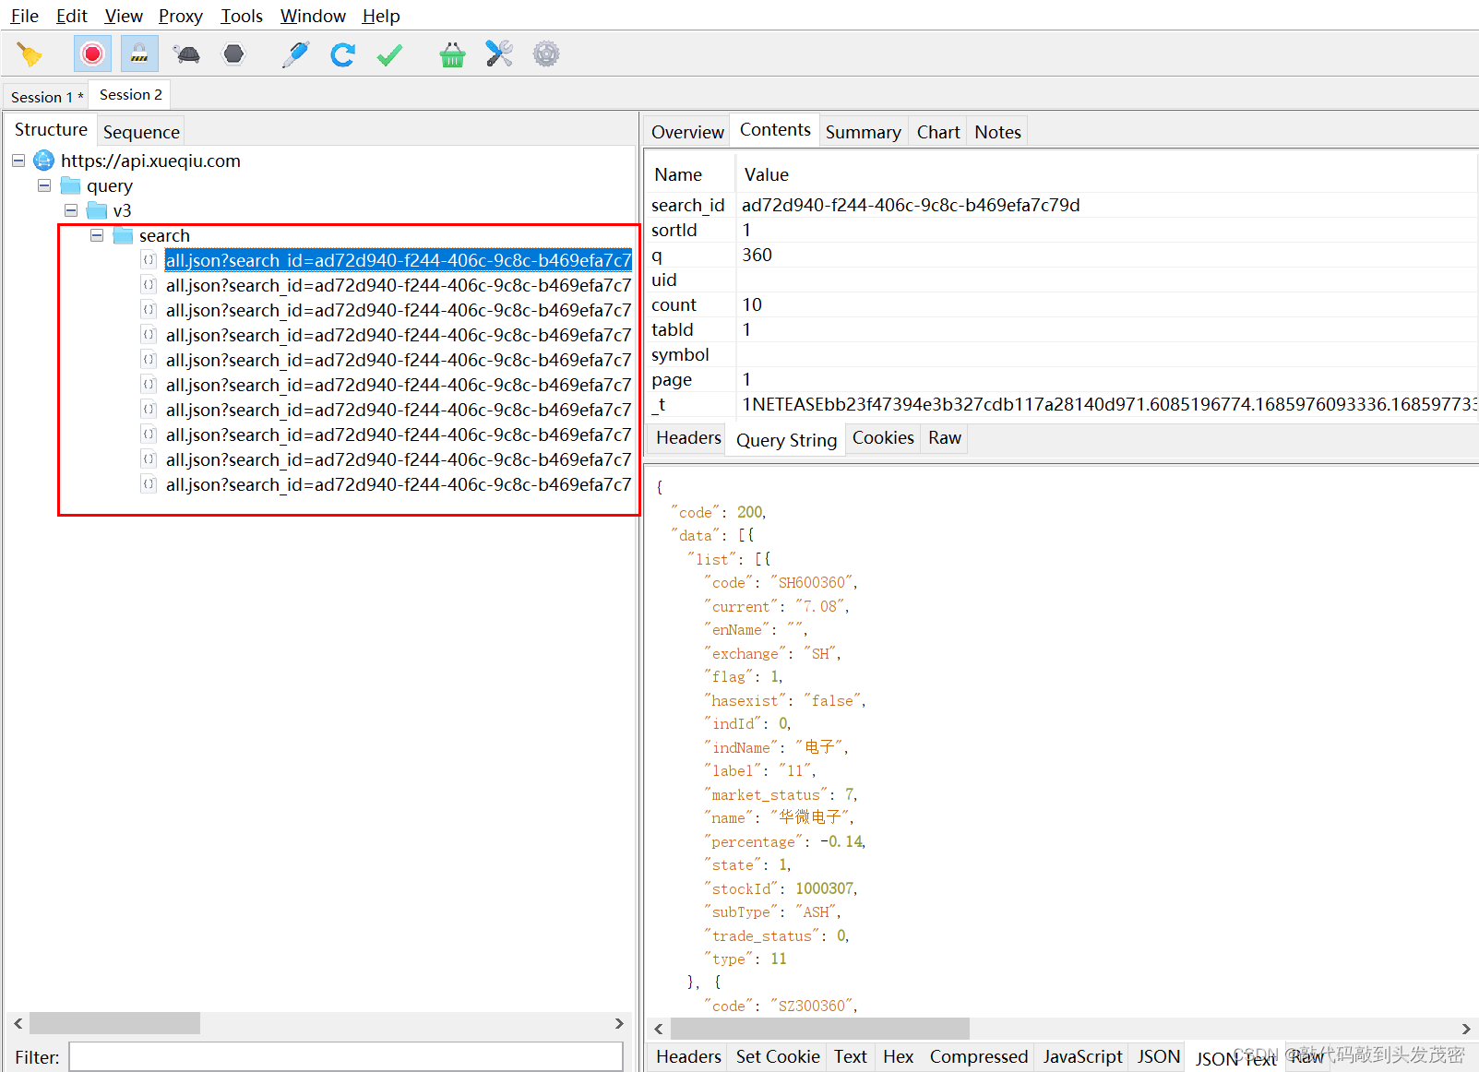
Task: Click the q value 360 cell
Action: pos(1107,255)
